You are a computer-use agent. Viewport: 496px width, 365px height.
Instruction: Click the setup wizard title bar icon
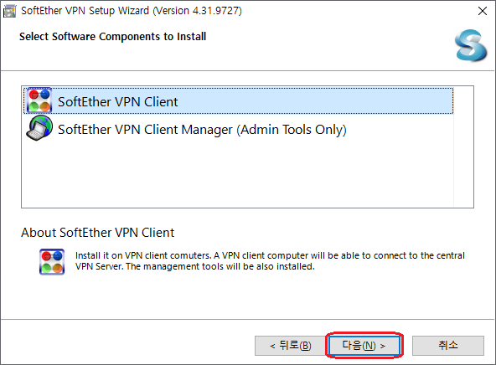pyautogui.click(x=9, y=11)
